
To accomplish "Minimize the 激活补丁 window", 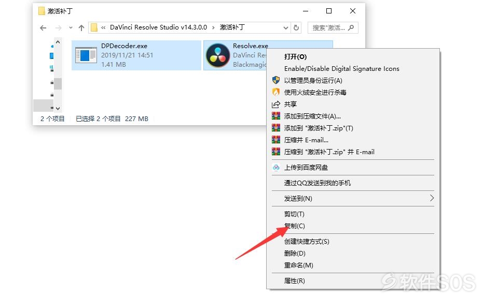I will 306,11.
